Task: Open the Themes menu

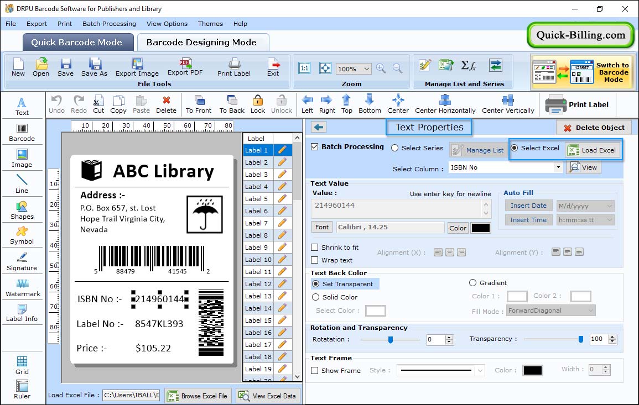Action: [210, 24]
